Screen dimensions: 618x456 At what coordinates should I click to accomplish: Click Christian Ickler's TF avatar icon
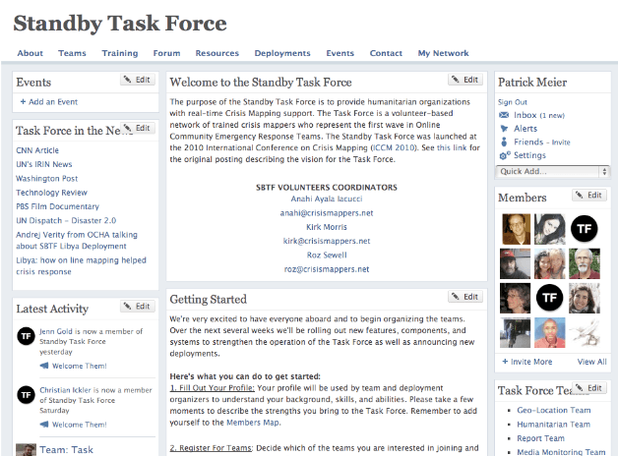(x=28, y=395)
